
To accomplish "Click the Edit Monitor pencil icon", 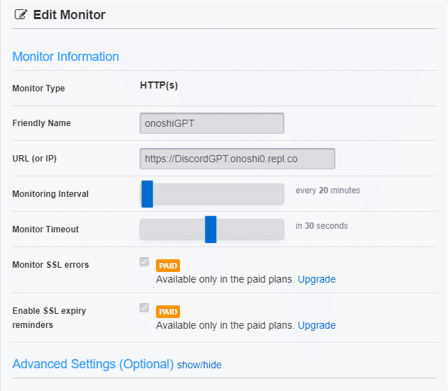I will (x=21, y=15).
